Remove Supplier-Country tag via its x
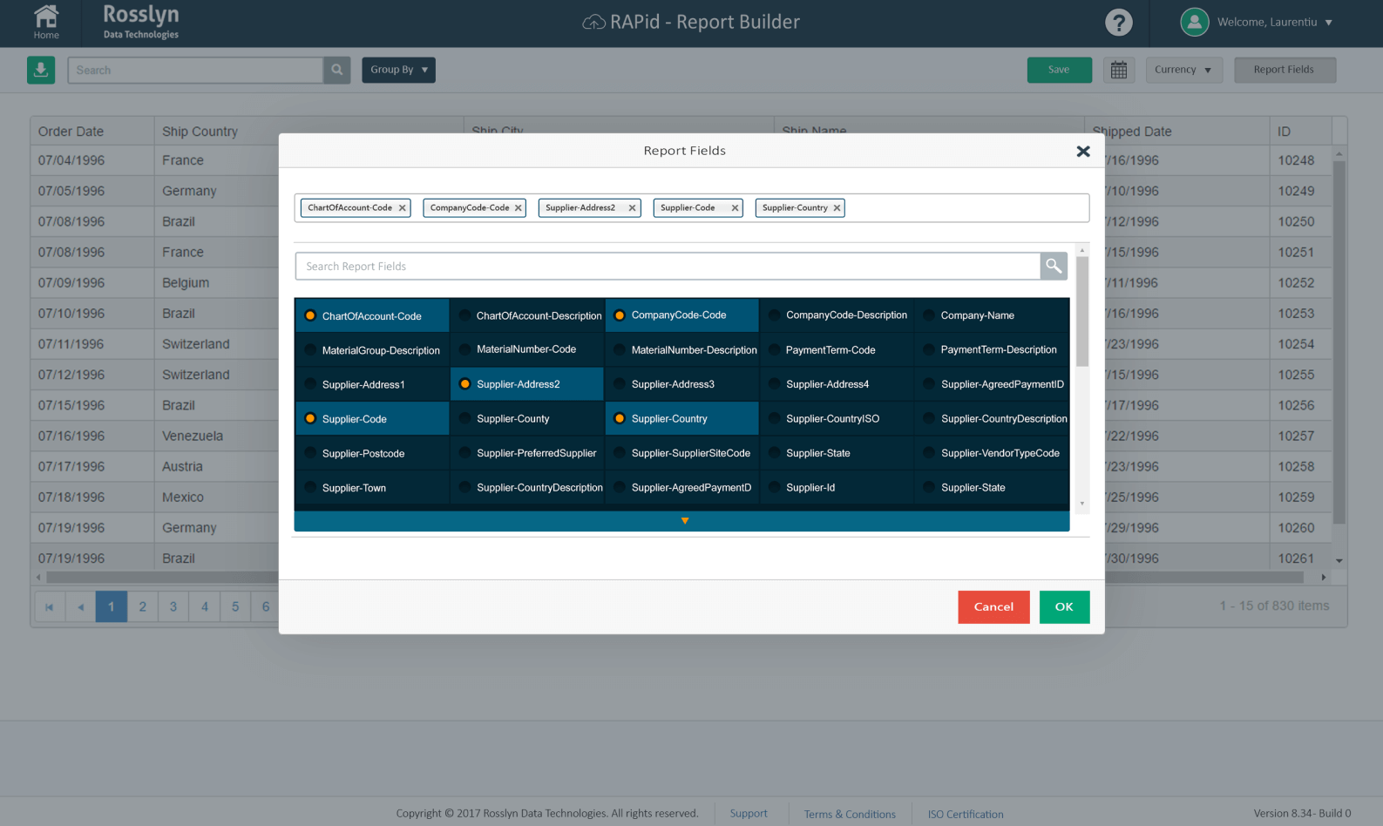 (x=837, y=208)
